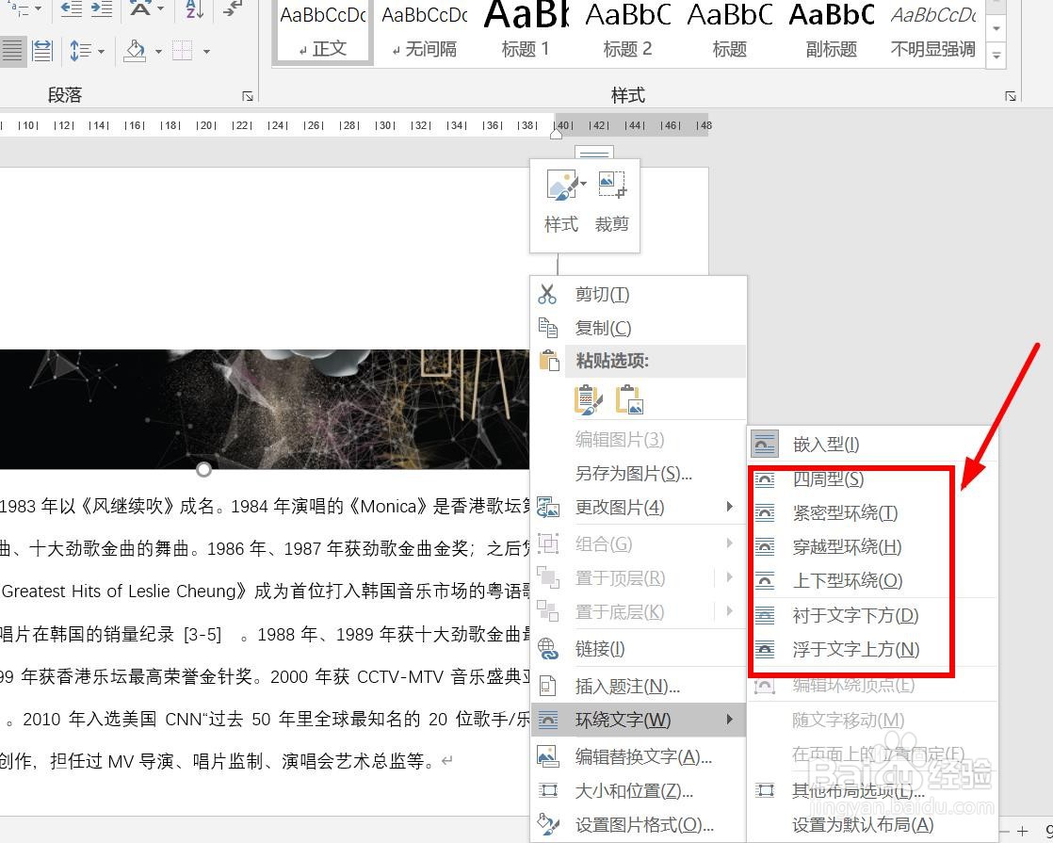Apply shading with the 底纹 bucket icon
Image resolution: width=1053 pixels, height=843 pixels.
(x=135, y=51)
